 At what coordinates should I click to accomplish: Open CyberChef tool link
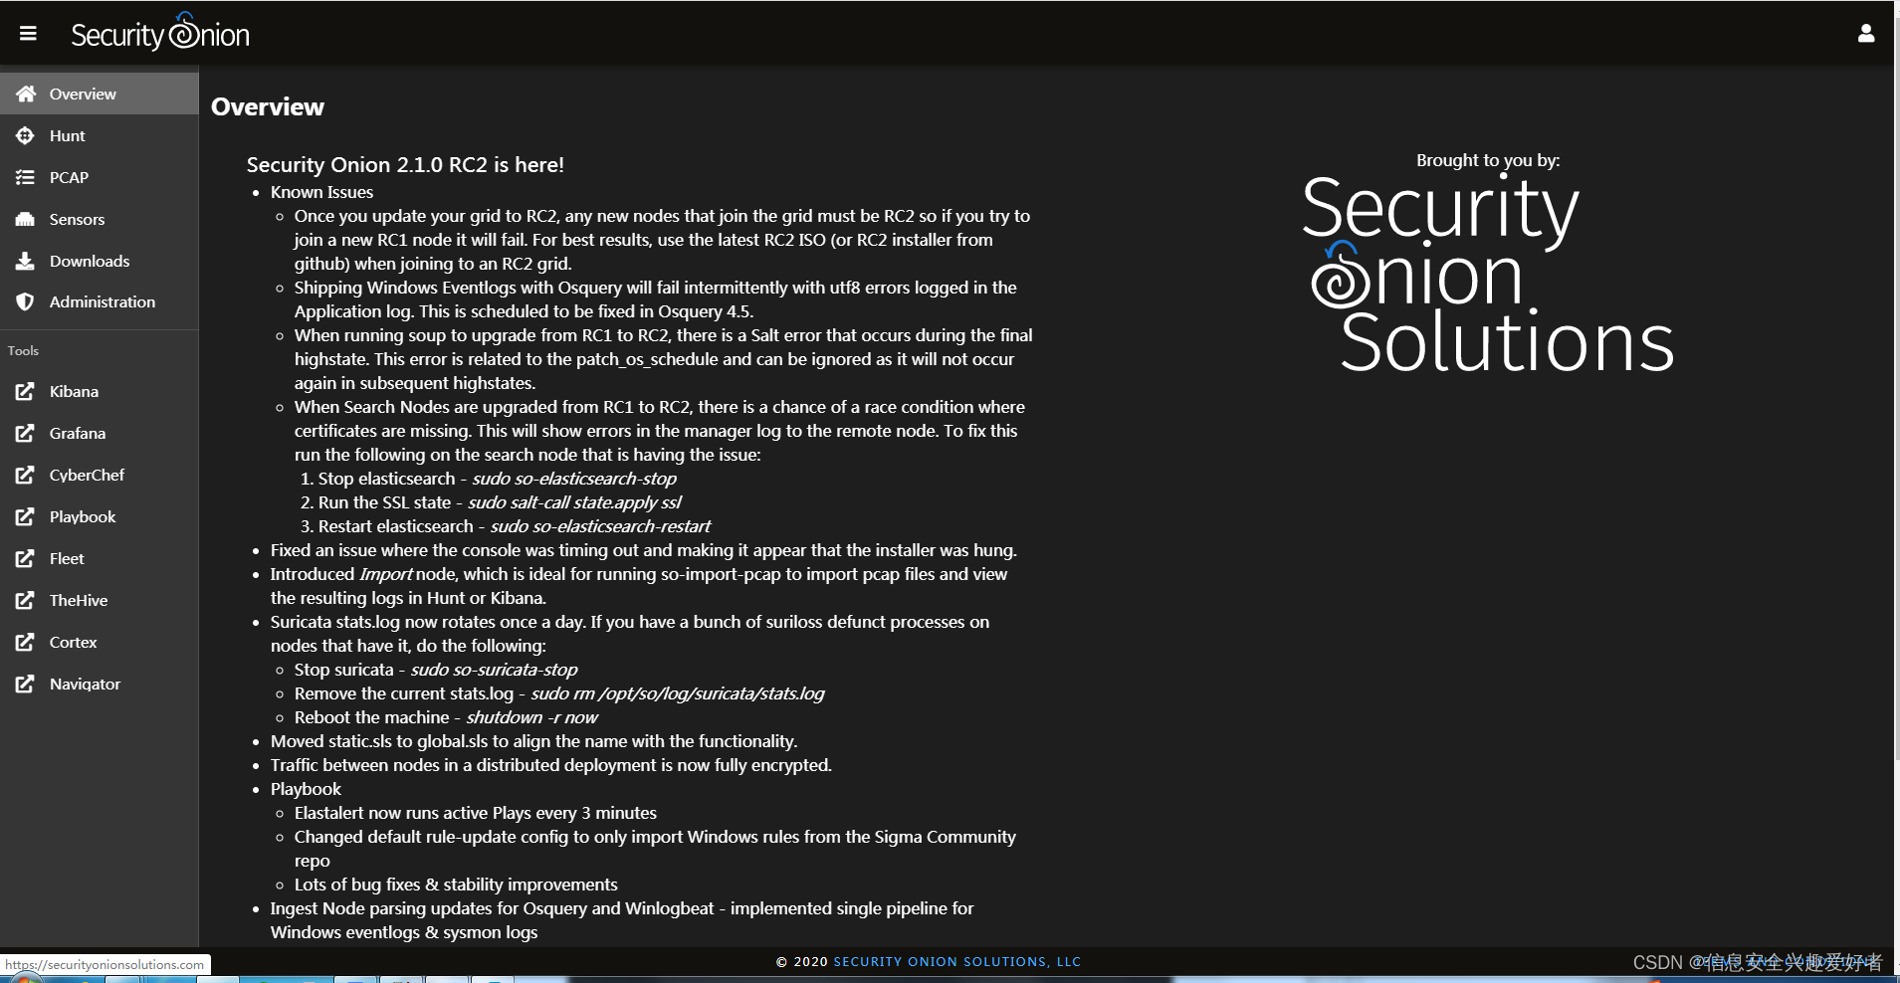coord(100,475)
